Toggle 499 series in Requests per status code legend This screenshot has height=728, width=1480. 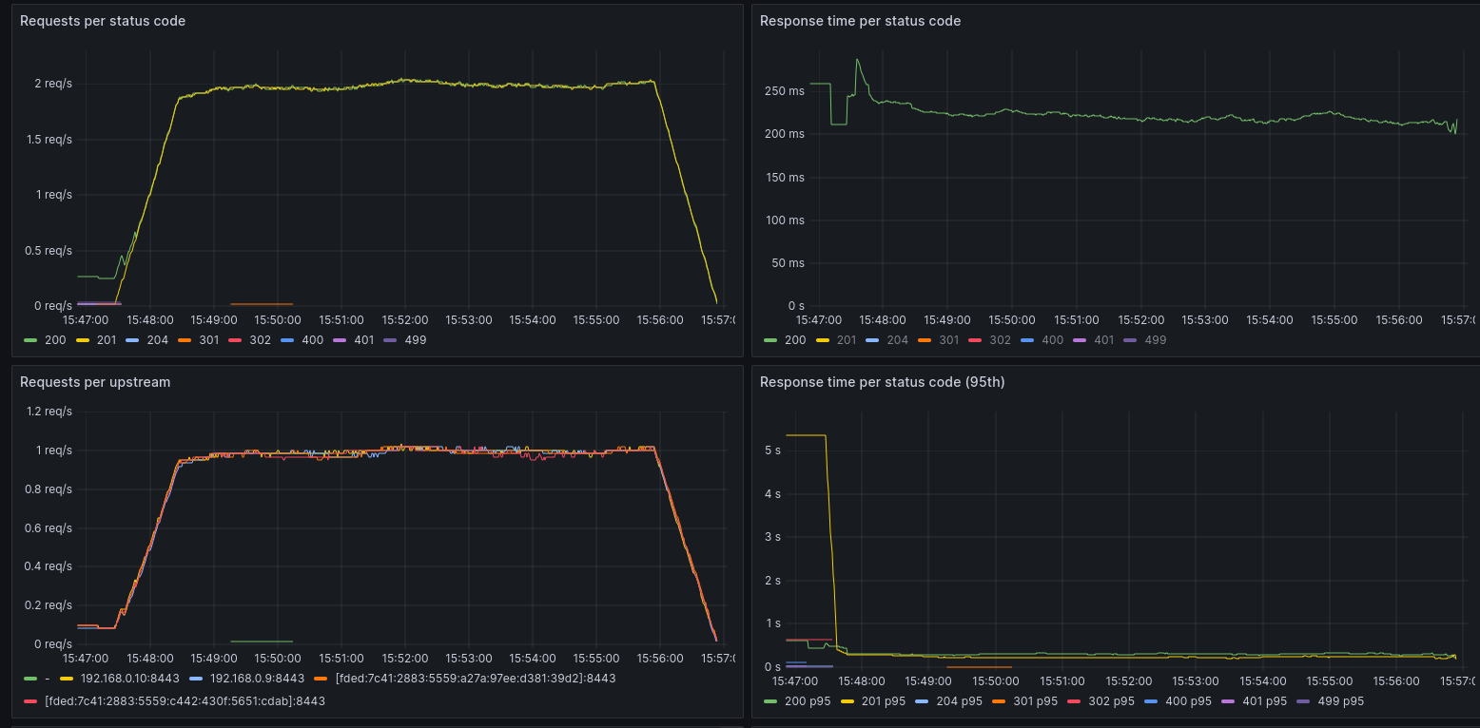(416, 340)
